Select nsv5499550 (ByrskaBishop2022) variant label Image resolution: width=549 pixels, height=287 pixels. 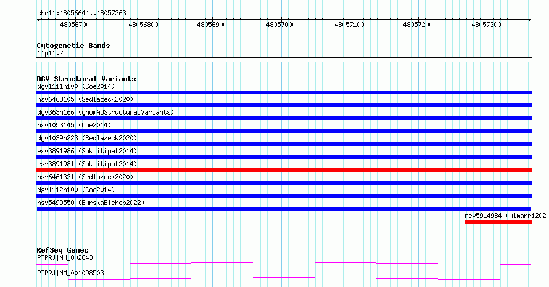pos(91,203)
